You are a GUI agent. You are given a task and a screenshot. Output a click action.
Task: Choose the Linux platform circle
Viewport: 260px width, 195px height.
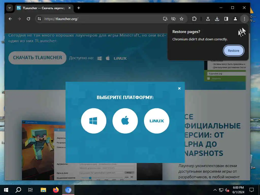pos(156,121)
